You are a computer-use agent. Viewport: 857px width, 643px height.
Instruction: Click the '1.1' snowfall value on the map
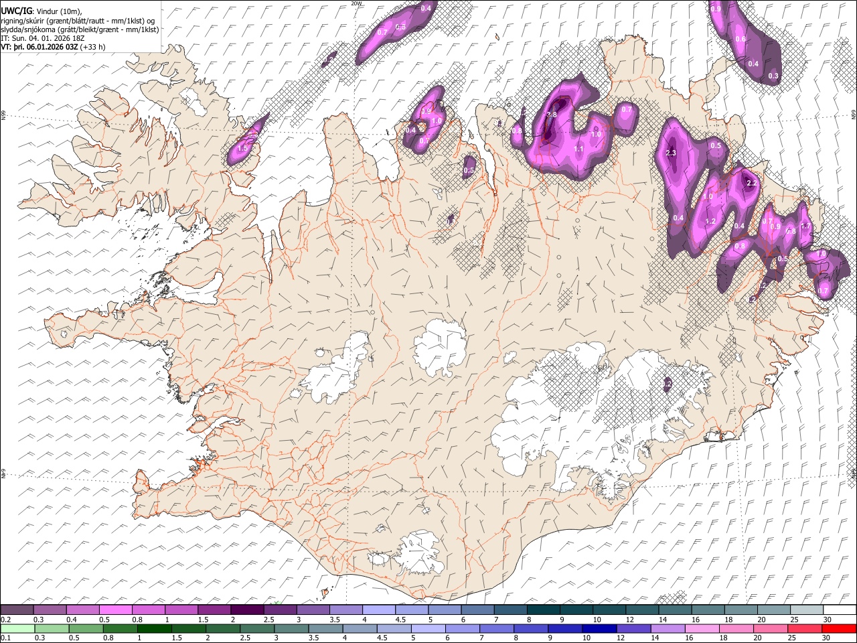[579, 149]
